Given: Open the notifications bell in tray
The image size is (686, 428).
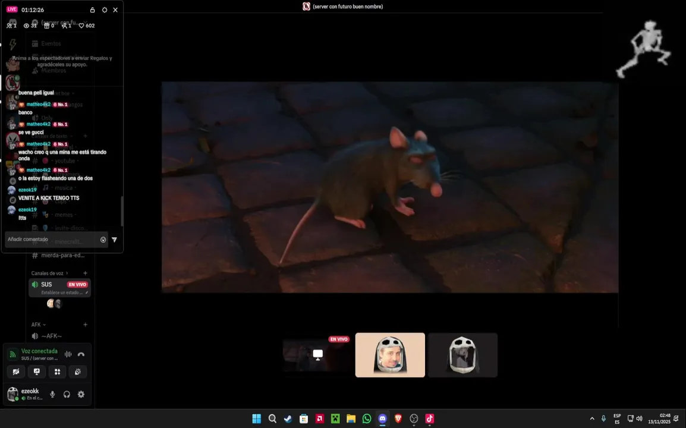Looking at the screenshot, I should [676, 419].
